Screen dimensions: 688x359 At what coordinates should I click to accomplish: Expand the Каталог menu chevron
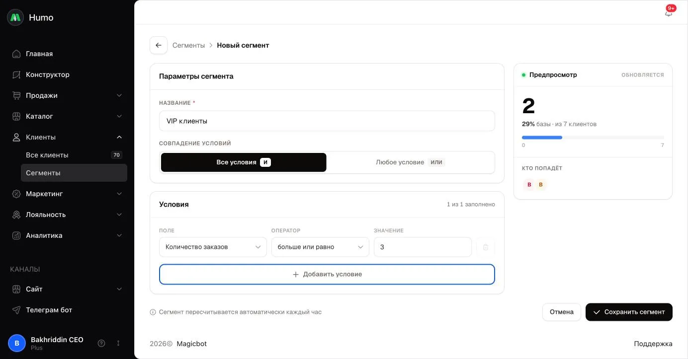[x=119, y=116]
